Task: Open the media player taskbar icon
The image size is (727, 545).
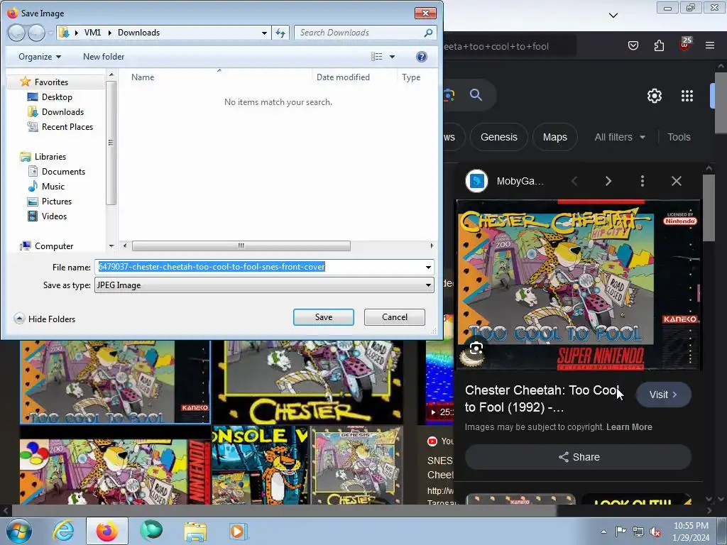Action: coord(239,531)
